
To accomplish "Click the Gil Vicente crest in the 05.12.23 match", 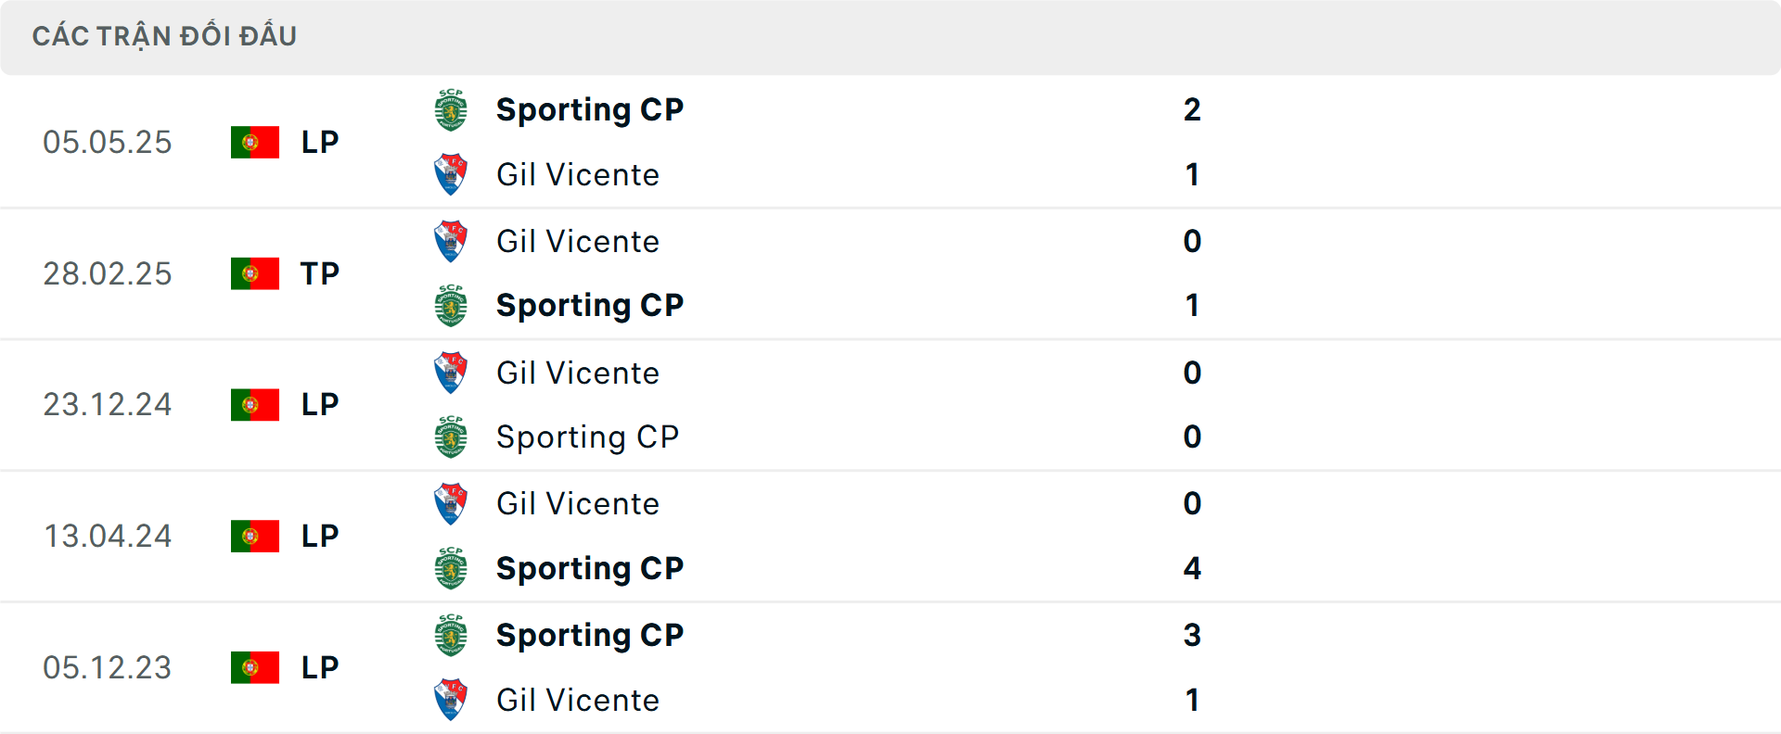I will pos(451,700).
